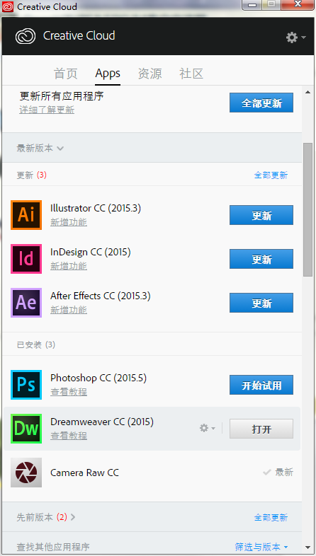
Task: Expand the 先前版本 section
Action: coord(46,517)
